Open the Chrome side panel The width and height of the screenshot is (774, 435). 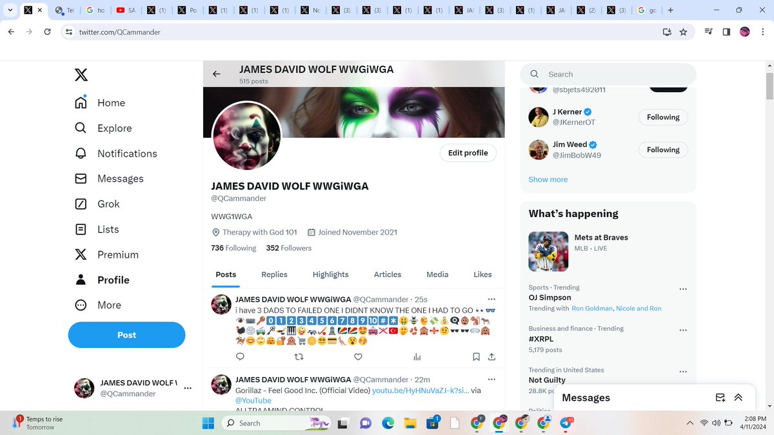726,32
